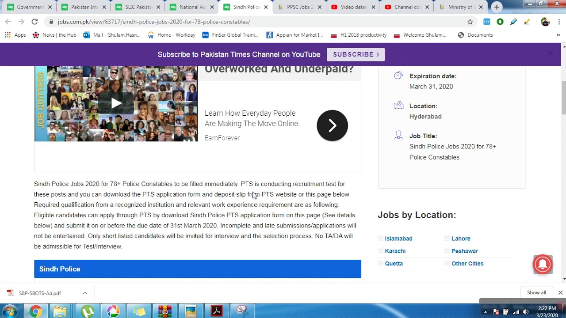Viewport: 566px width, 318px height.
Task: Click the SUBSCRIBE button in the banner
Action: point(356,54)
